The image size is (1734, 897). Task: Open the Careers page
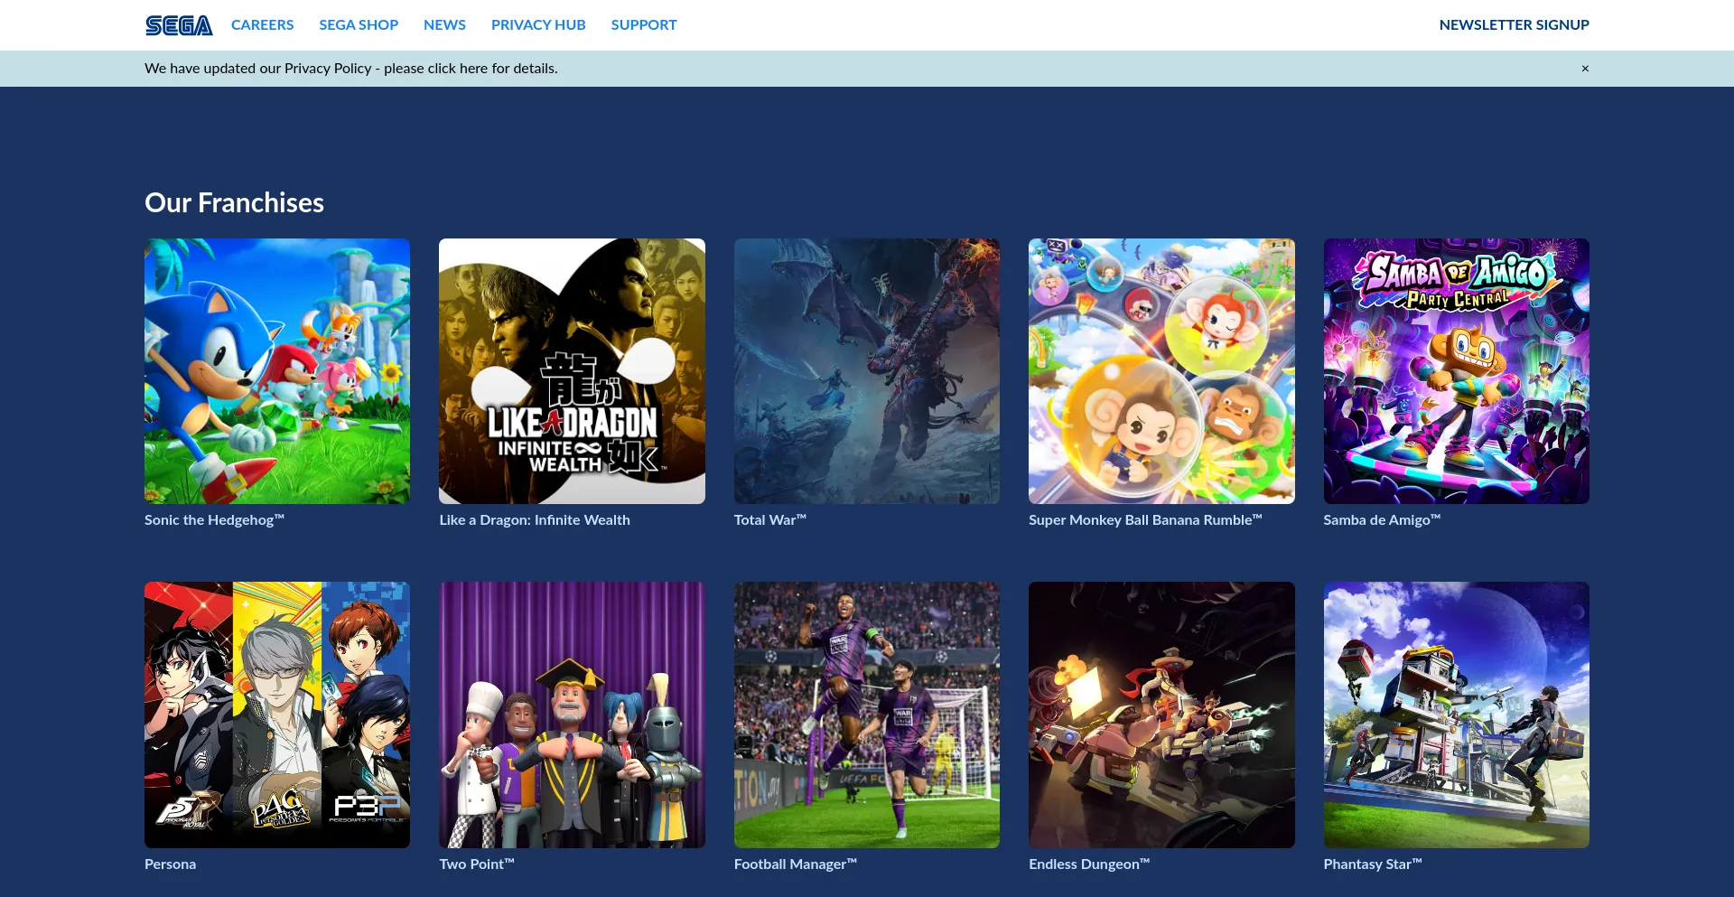262,25
